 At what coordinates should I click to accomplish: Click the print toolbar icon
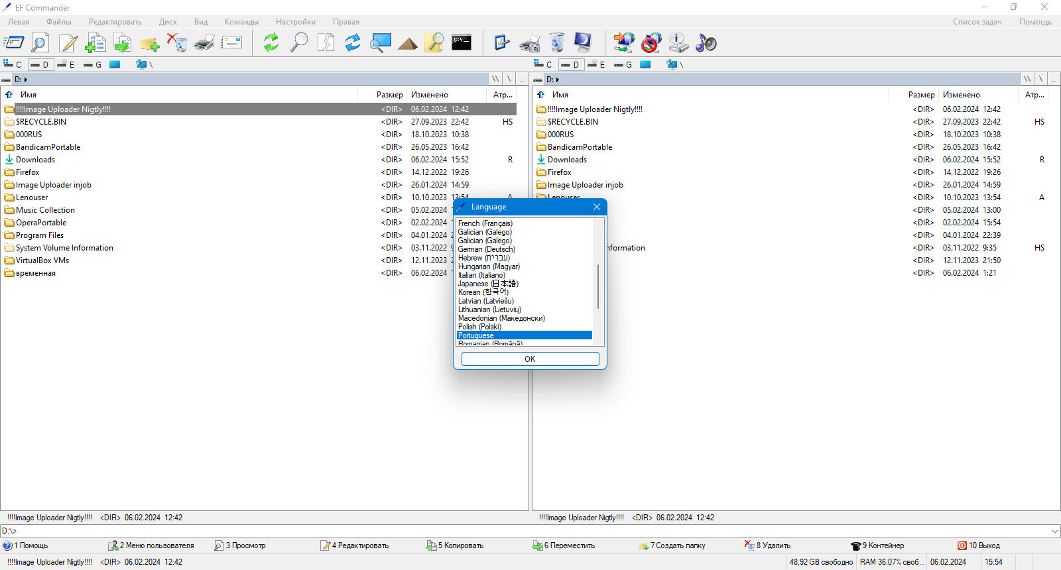tap(204, 43)
